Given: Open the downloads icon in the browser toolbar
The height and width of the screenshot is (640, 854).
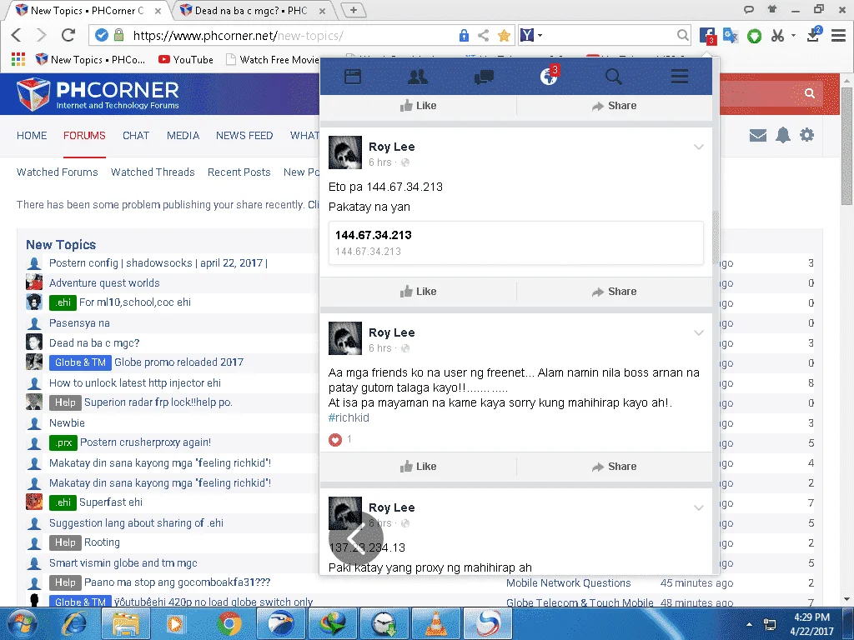Looking at the screenshot, I should point(814,35).
